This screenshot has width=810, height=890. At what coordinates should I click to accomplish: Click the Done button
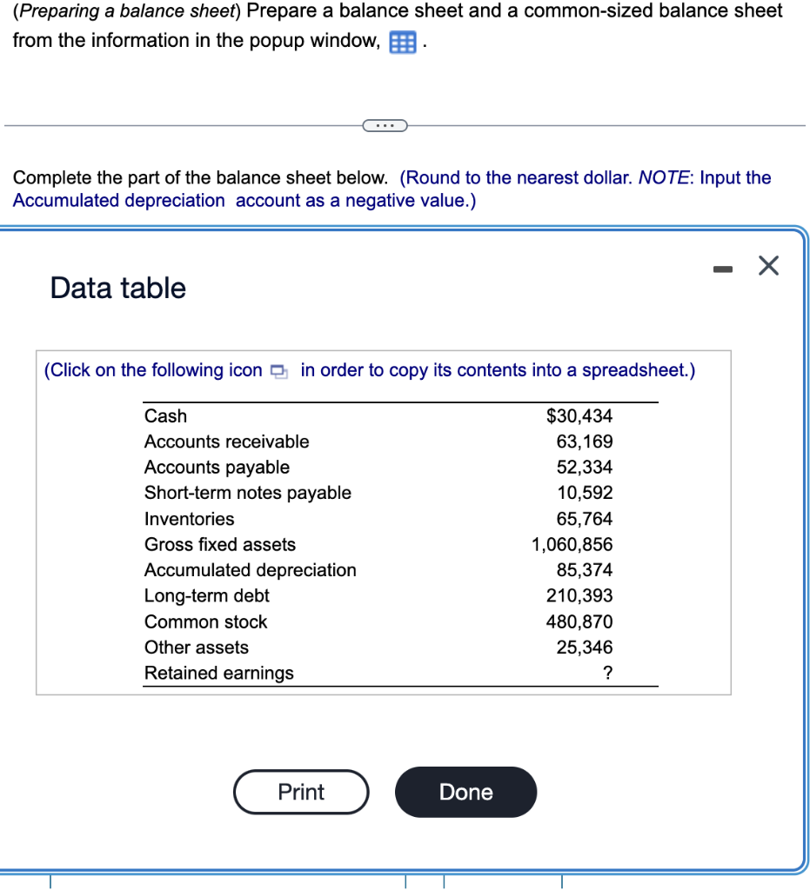pyautogui.click(x=465, y=792)
